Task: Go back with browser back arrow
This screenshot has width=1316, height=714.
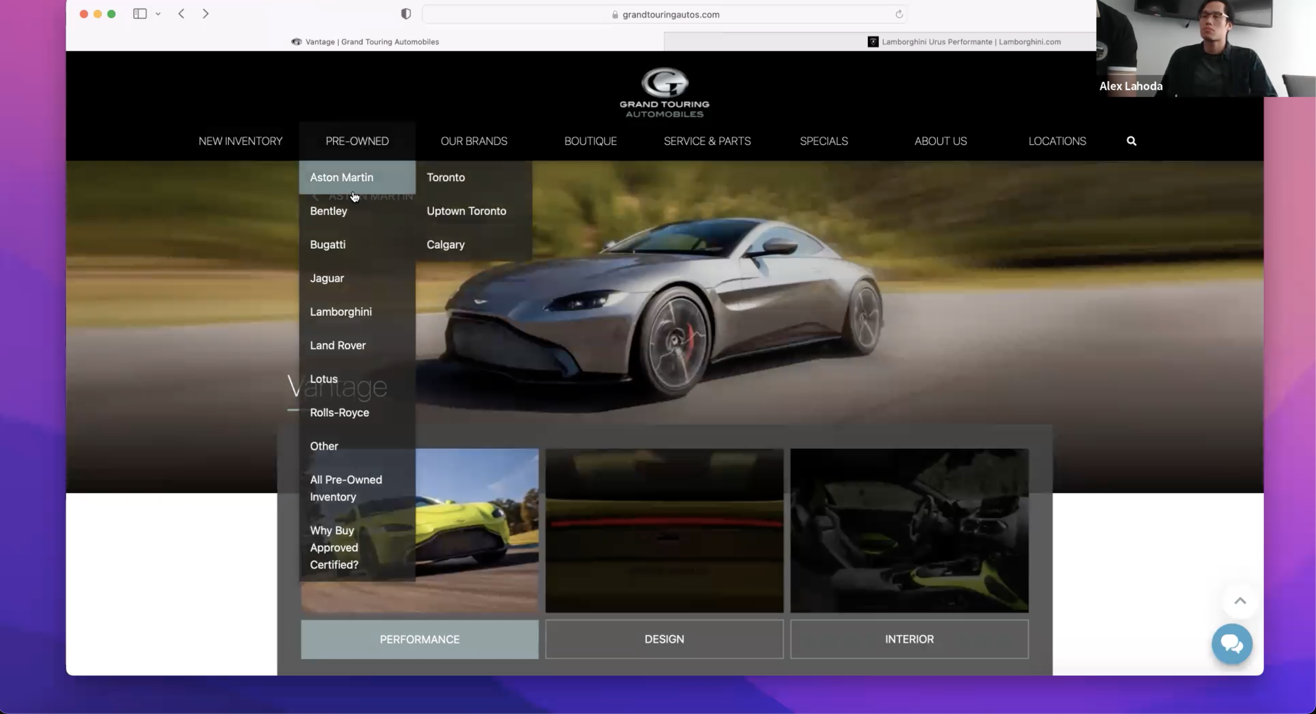Action: (181, 14)
